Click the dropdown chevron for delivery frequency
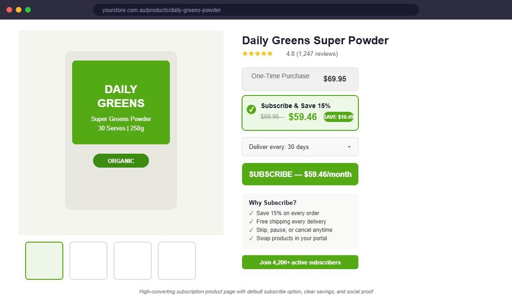This screenshot has width=512, height=298. pos(349,146)
